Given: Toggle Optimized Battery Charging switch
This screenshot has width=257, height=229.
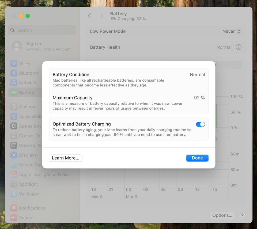Looking at the screenshot, I should [x=200, y=124].
